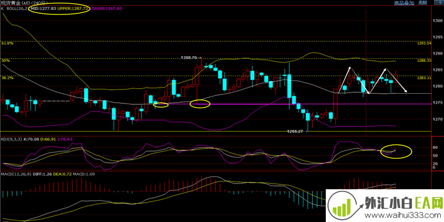444x222 pixels.
Task: Click the KDJ(9,3,3) indicator label
Action: coord(11,139)
